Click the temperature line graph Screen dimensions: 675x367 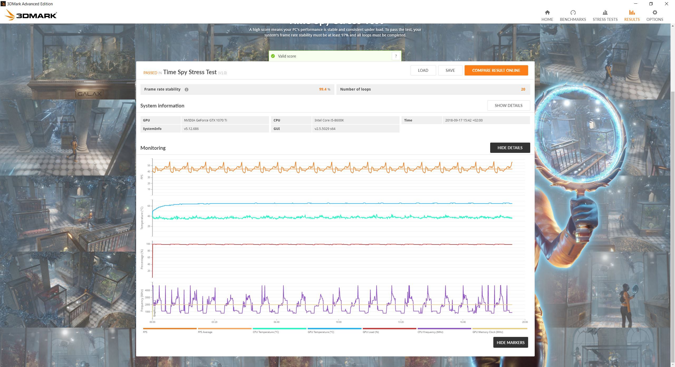coord(339,218)
